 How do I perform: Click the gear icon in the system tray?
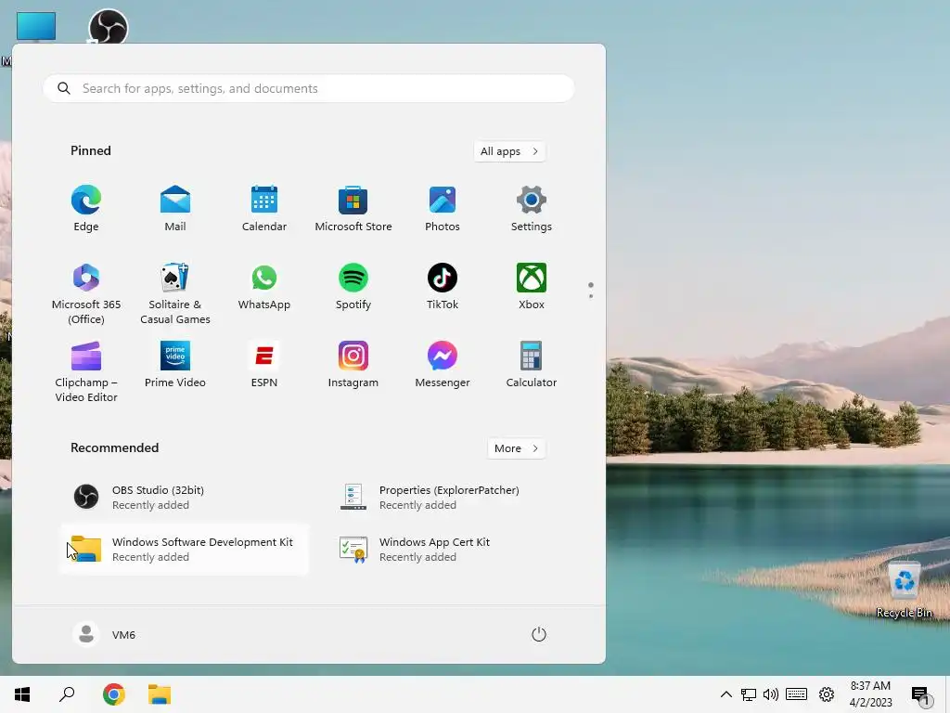(x=827, y=694)
